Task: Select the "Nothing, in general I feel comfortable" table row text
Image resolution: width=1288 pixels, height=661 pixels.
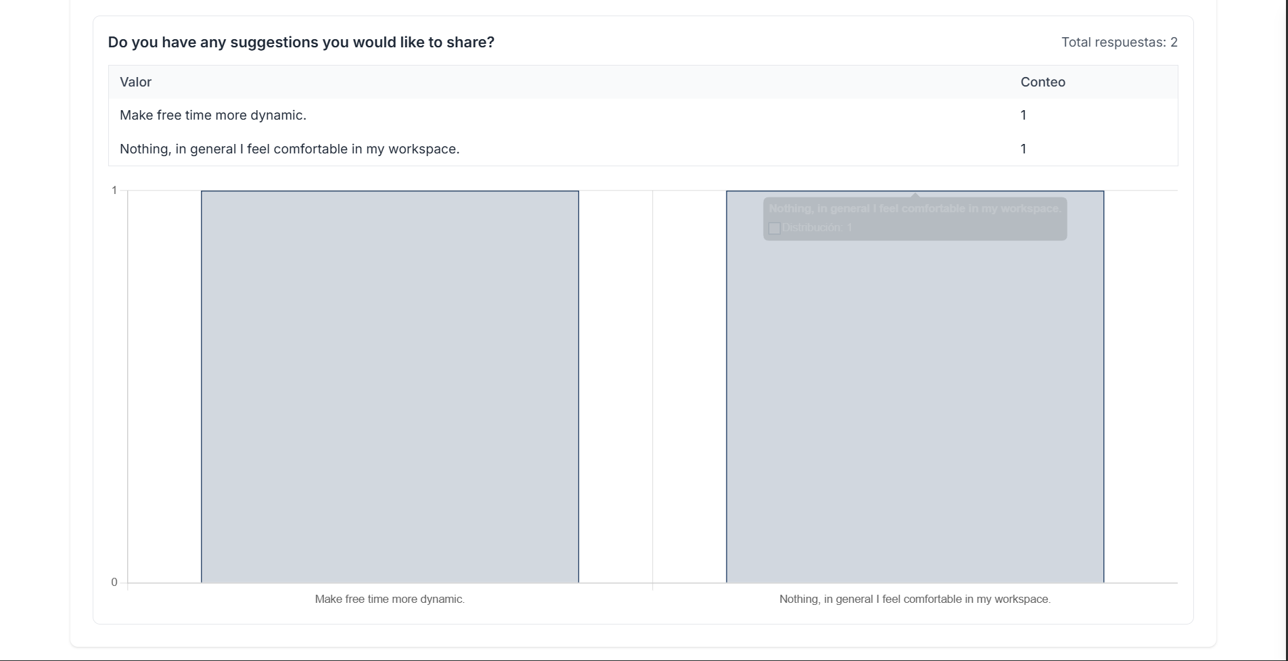Action: [290, 149]
